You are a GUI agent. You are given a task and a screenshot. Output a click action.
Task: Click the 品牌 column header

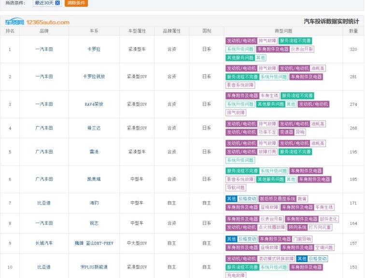(44, 31)
